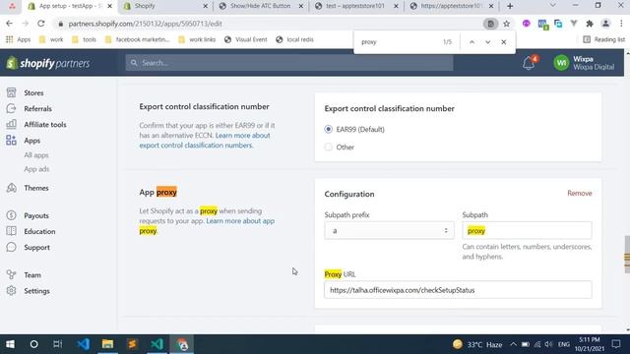The image size is (630, 354).
Task: Switch to the Shopify tab
Action: 166,6
